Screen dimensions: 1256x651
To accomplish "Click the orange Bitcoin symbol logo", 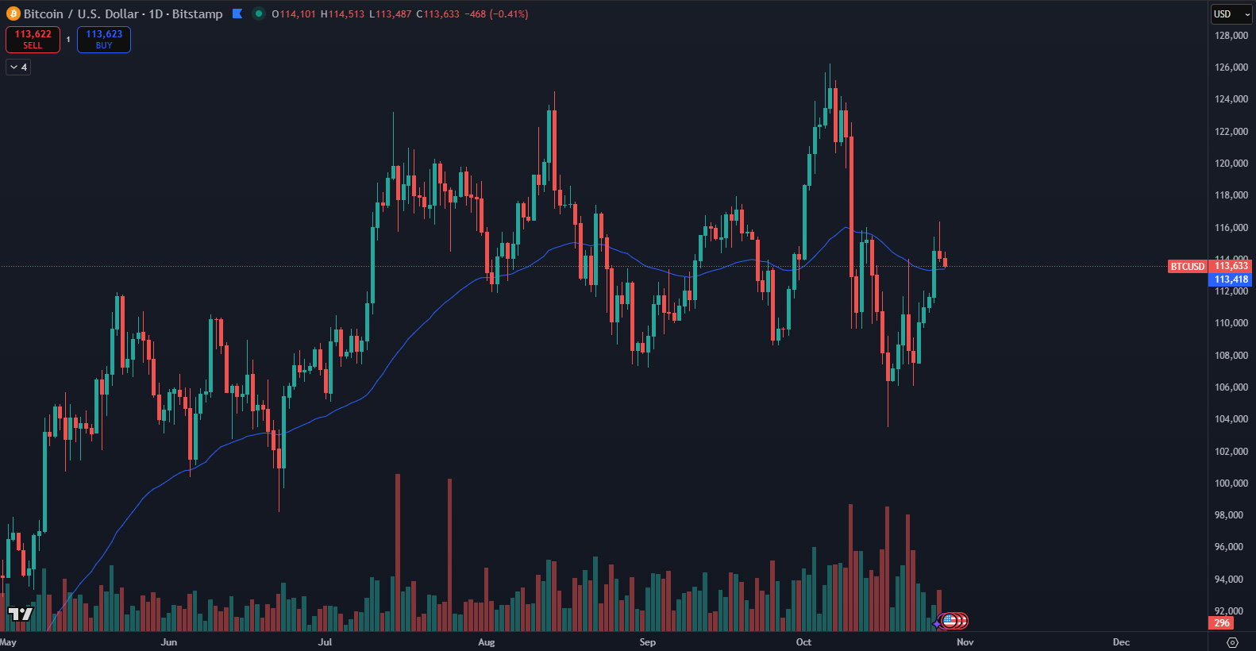I will pyautogui.click(x=13, y=13).
